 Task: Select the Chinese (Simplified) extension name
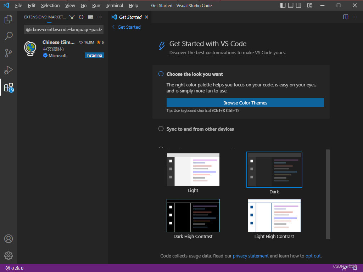tap(58, 42)
